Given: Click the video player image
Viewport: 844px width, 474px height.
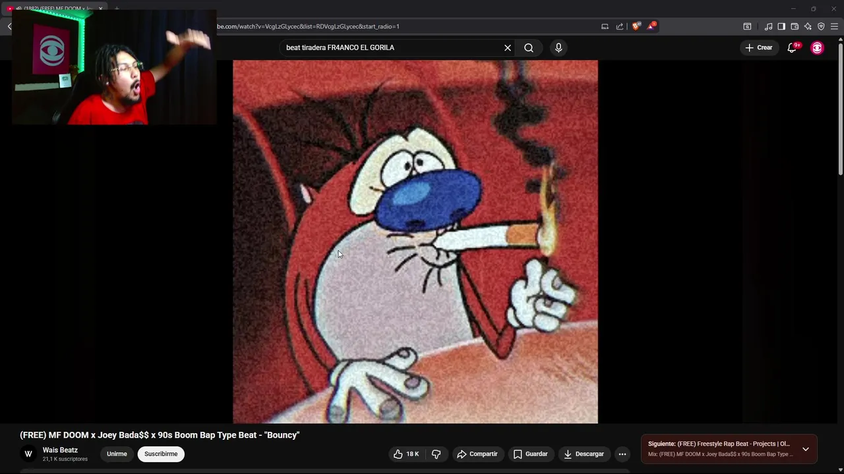Looking at the screenshot, I should pos(415,242).
